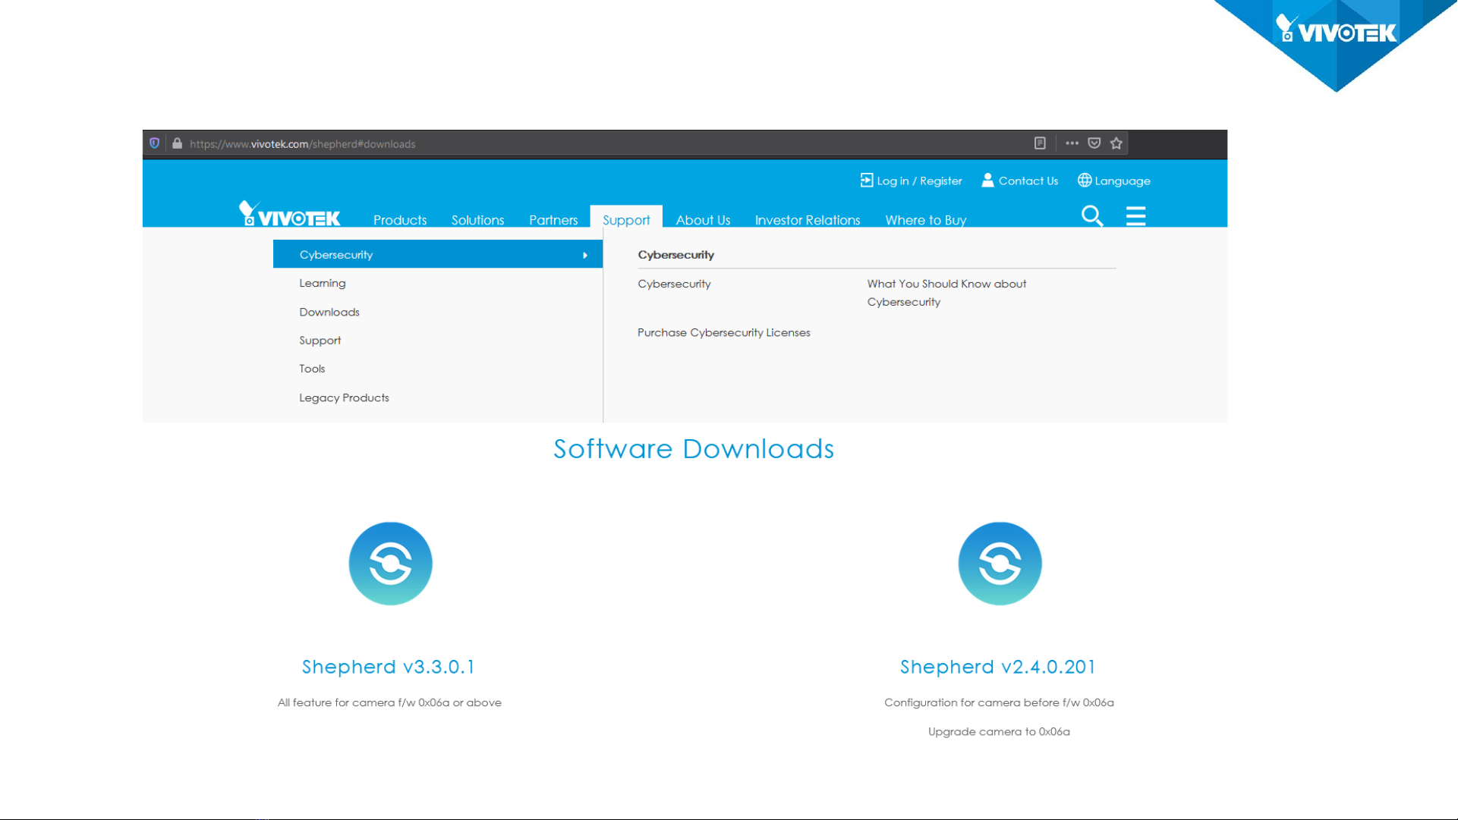Screen dimensions: 1458x820
Task: Toggle reader view icon in address bar
Action: tap(1040, 143)
